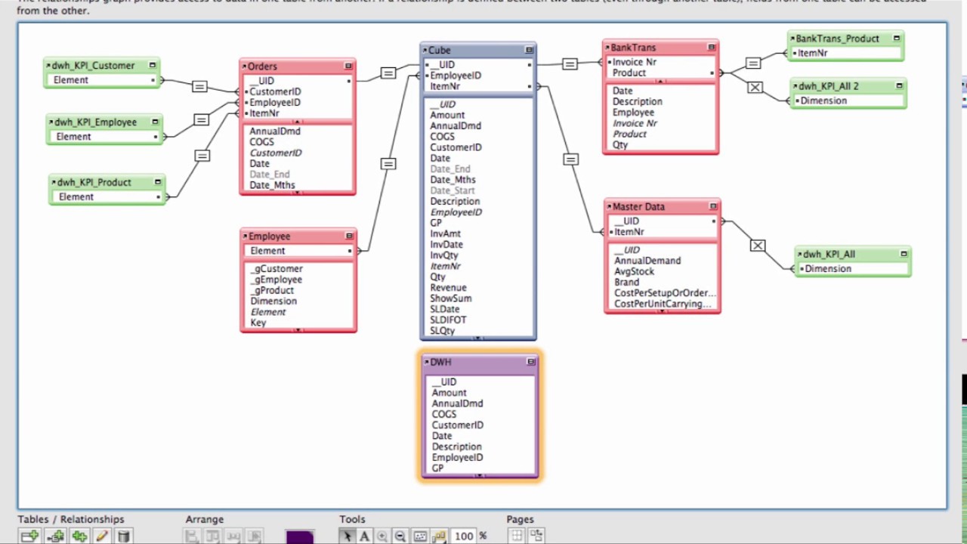Image resolution: width=967 pixels, height=544 pixels.
Task: Toggle the dwh_KPI_Product display button
Action: click(158, 182)
